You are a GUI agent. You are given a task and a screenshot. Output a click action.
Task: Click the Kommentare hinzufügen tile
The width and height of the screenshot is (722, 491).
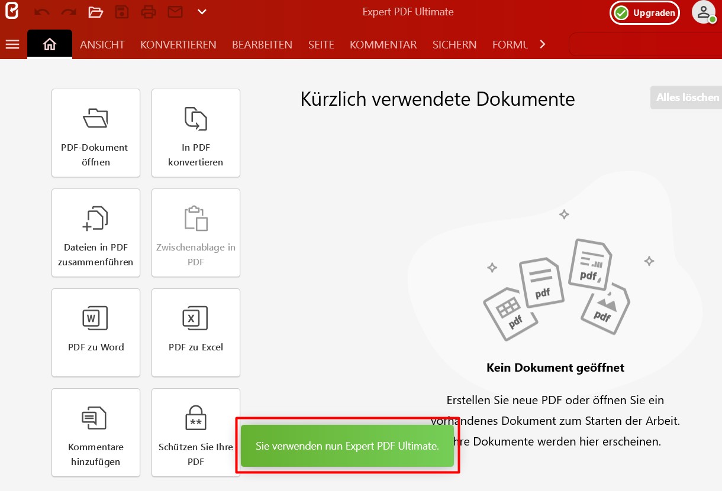tap(96, 433)
